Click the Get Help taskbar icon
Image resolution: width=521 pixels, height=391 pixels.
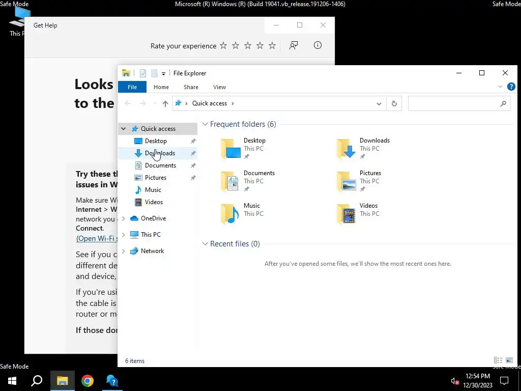pyautogui.click(x=112, y=381)
